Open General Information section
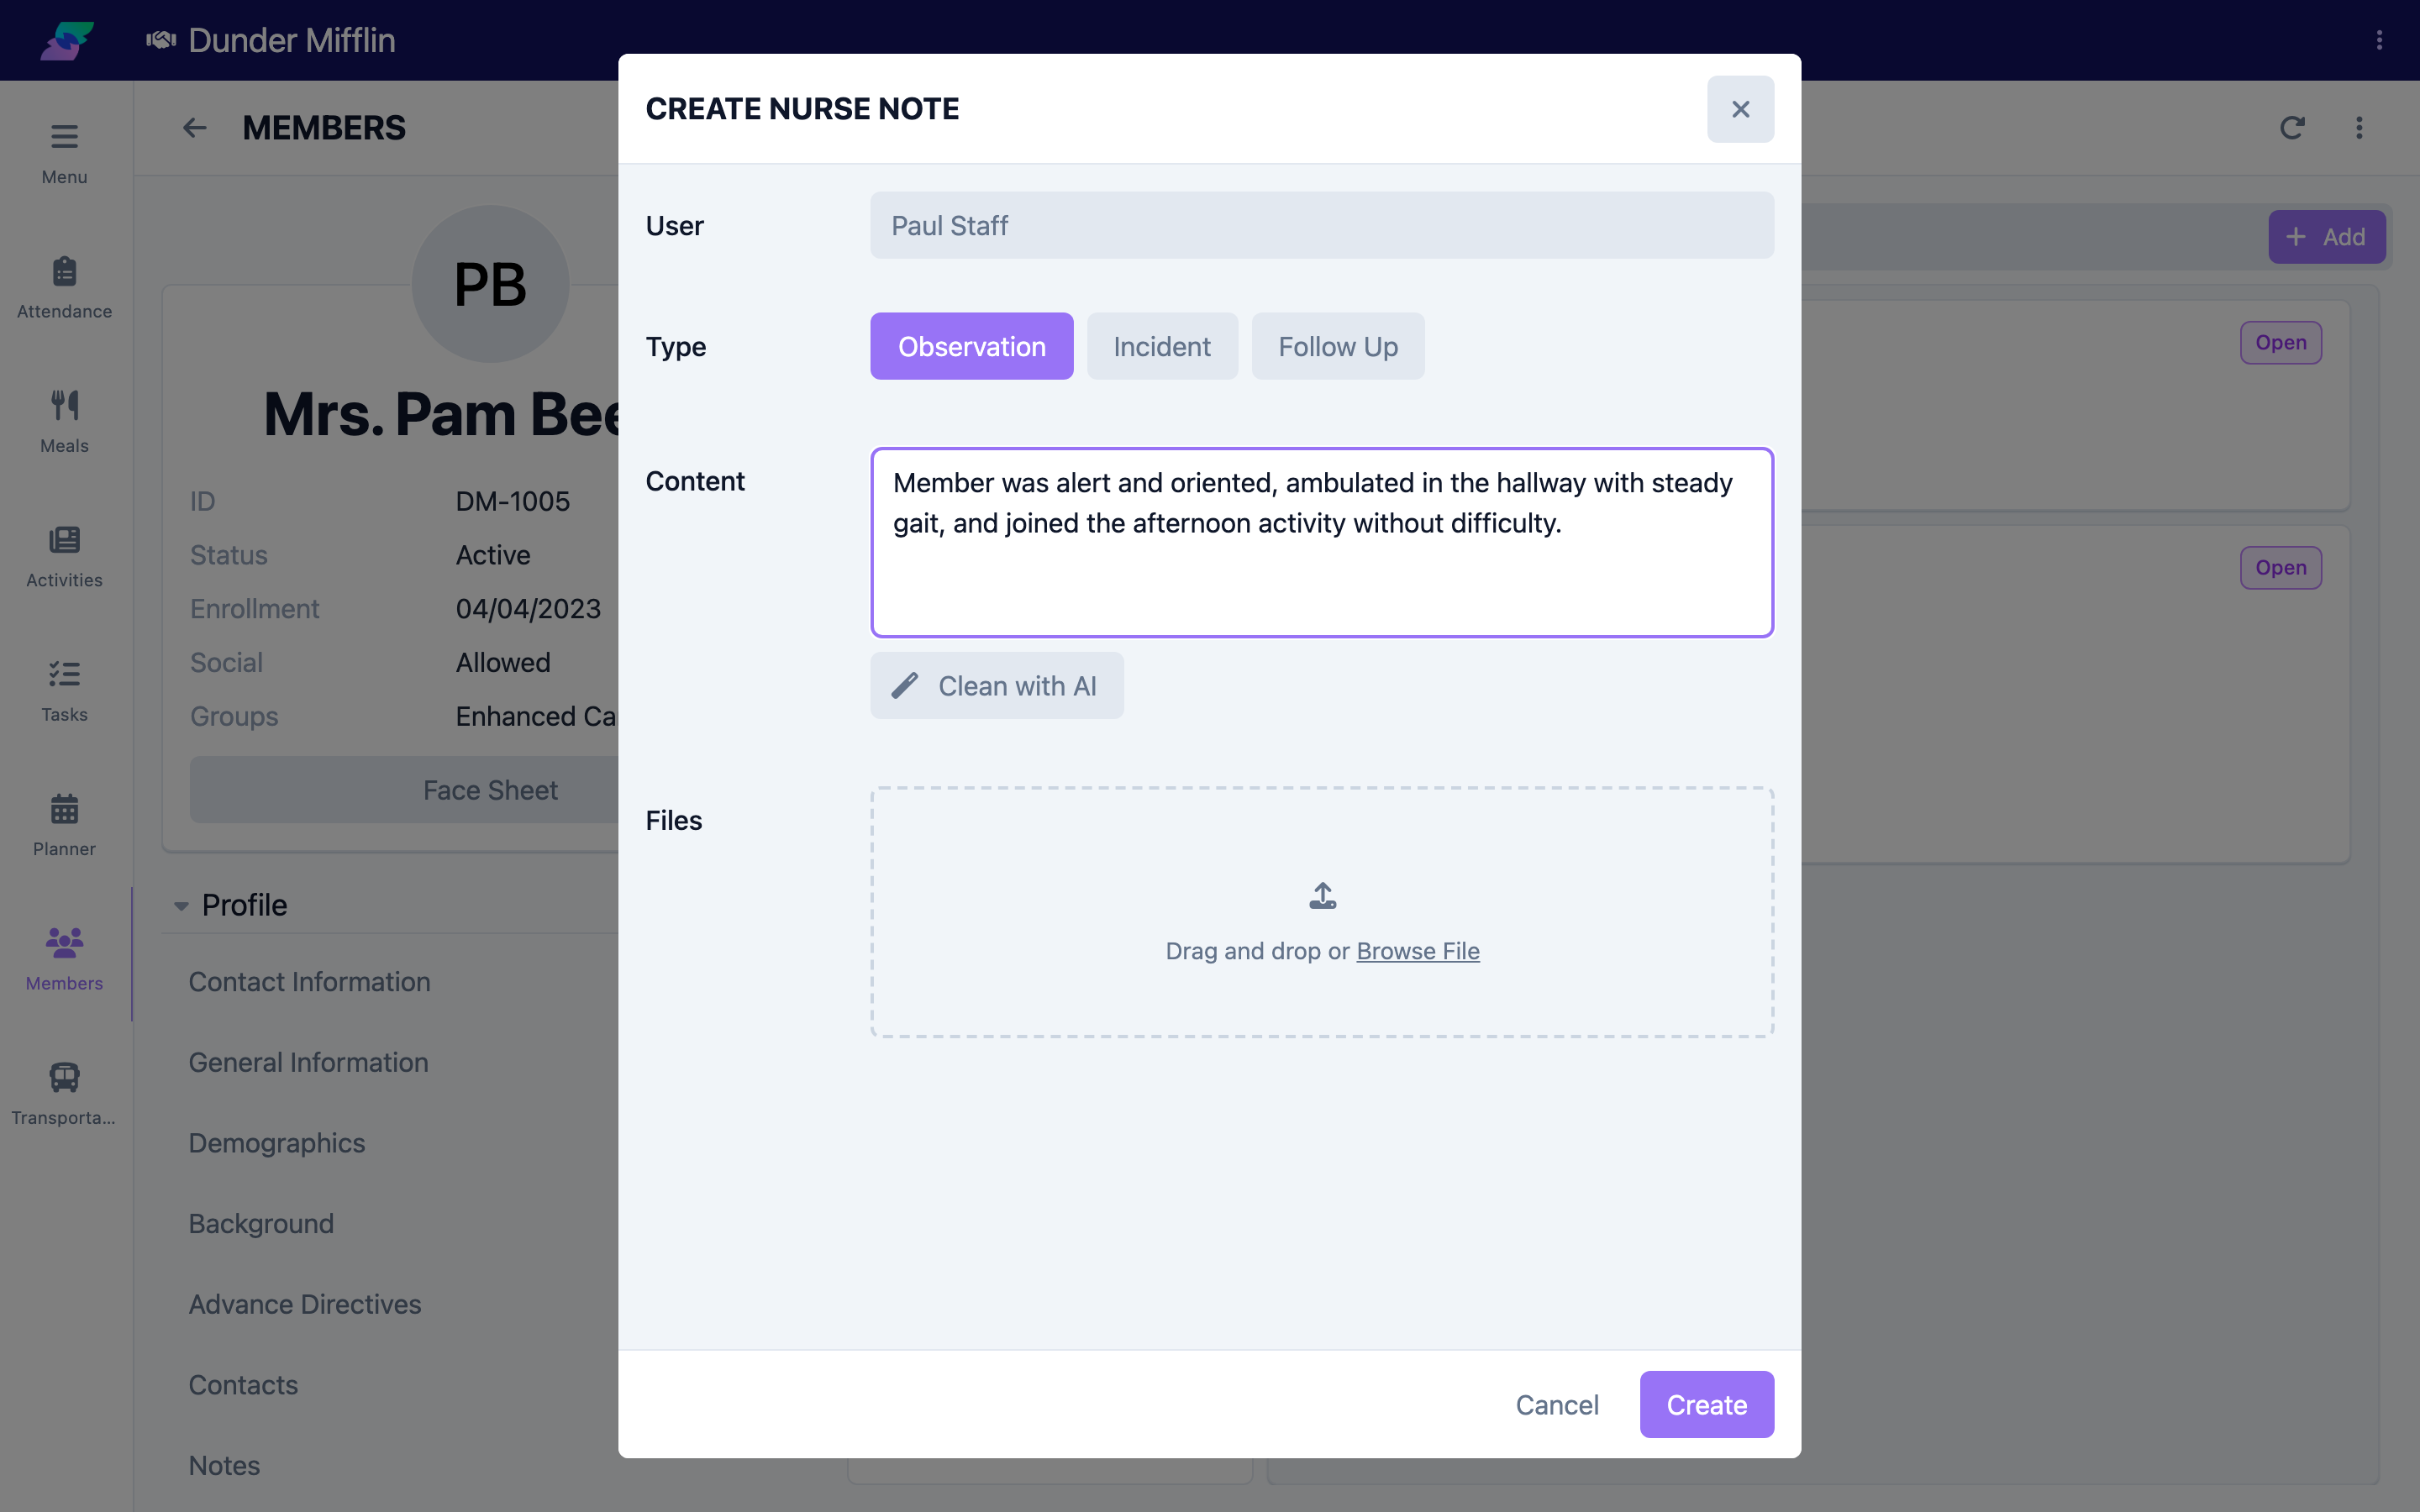Viewport: 2420px width, 1512px height. [x=308, y=1062]
